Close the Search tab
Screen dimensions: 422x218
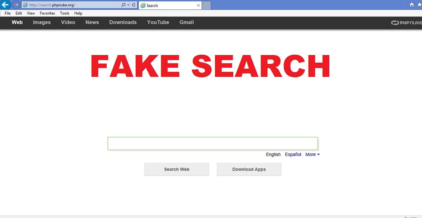tap(198, 6)
